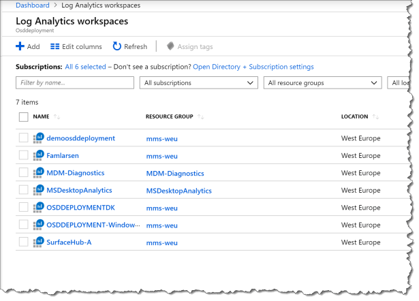Go to Dashboard breadcrumb
The width and height of the screenshot is (419, 301).
33,5
